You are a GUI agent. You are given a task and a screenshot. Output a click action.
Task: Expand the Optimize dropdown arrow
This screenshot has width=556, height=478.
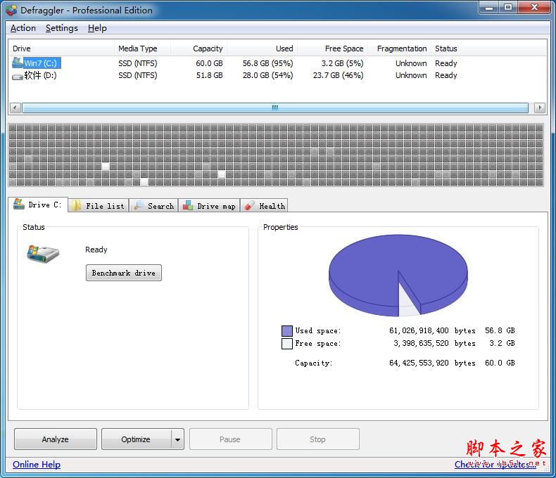coord(177,439)
